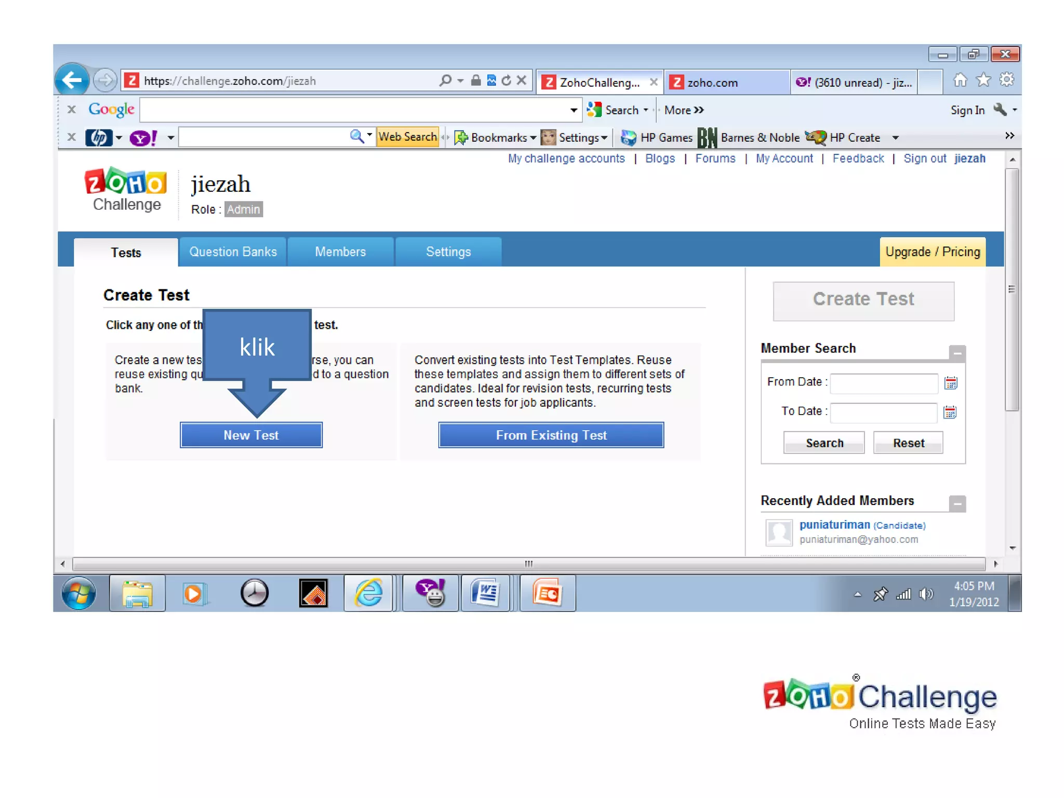Collapse the Member Search panel
This screenshot has width=1064, height=798.
click(x=957, y=353)
